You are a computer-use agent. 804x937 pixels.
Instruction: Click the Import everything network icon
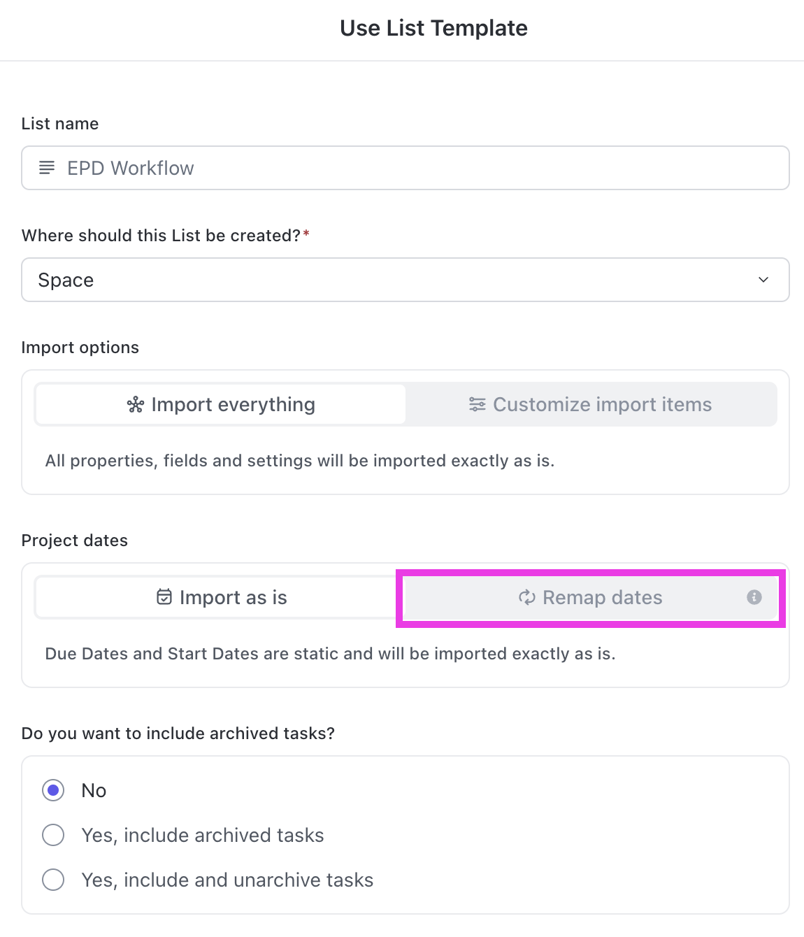click(136, 405)
